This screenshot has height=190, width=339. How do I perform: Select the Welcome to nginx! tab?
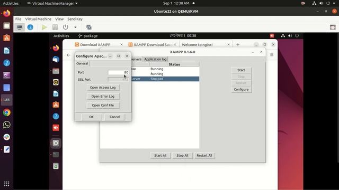[206, 44]
